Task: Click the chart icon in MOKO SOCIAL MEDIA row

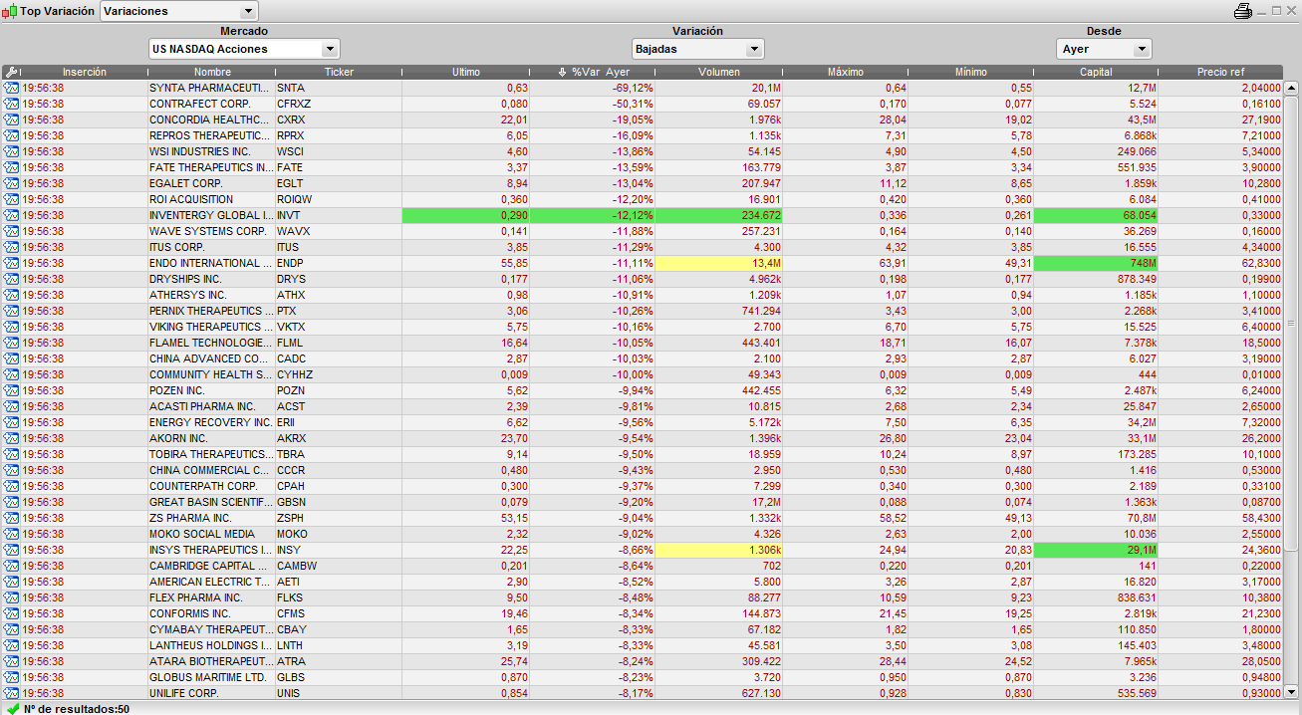Action: click(12, 534)
